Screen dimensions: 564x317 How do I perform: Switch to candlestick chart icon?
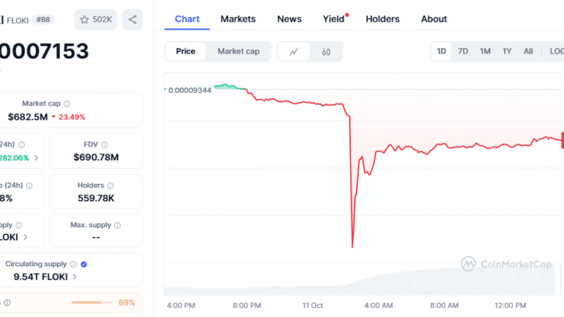pos(326,51)
